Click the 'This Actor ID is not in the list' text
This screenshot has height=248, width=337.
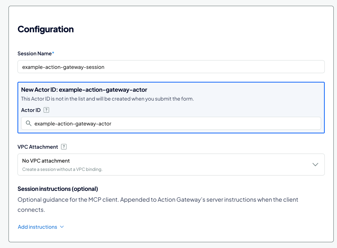(108, 99)
